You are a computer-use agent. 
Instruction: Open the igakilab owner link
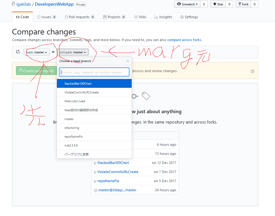24,4
